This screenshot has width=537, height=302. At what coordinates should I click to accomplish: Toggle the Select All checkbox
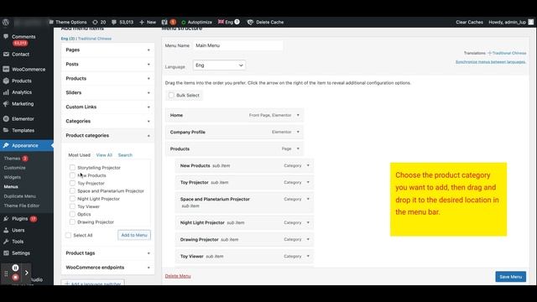pyautogui.click(x=68, y=235)
